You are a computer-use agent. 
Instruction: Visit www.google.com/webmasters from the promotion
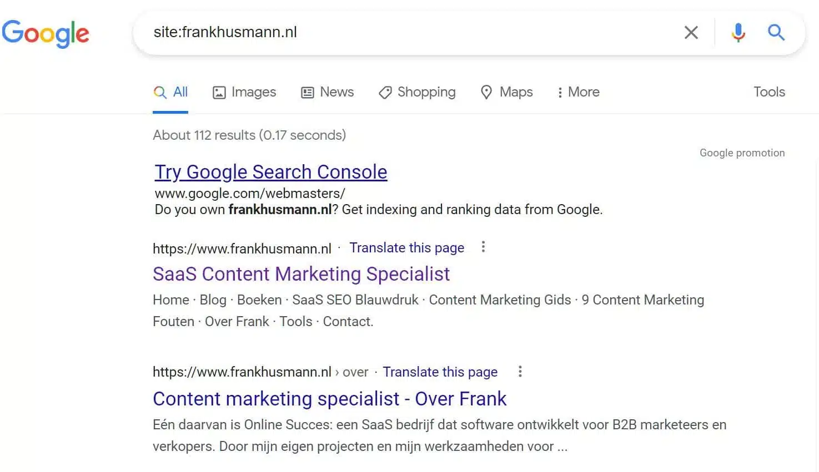249,193
